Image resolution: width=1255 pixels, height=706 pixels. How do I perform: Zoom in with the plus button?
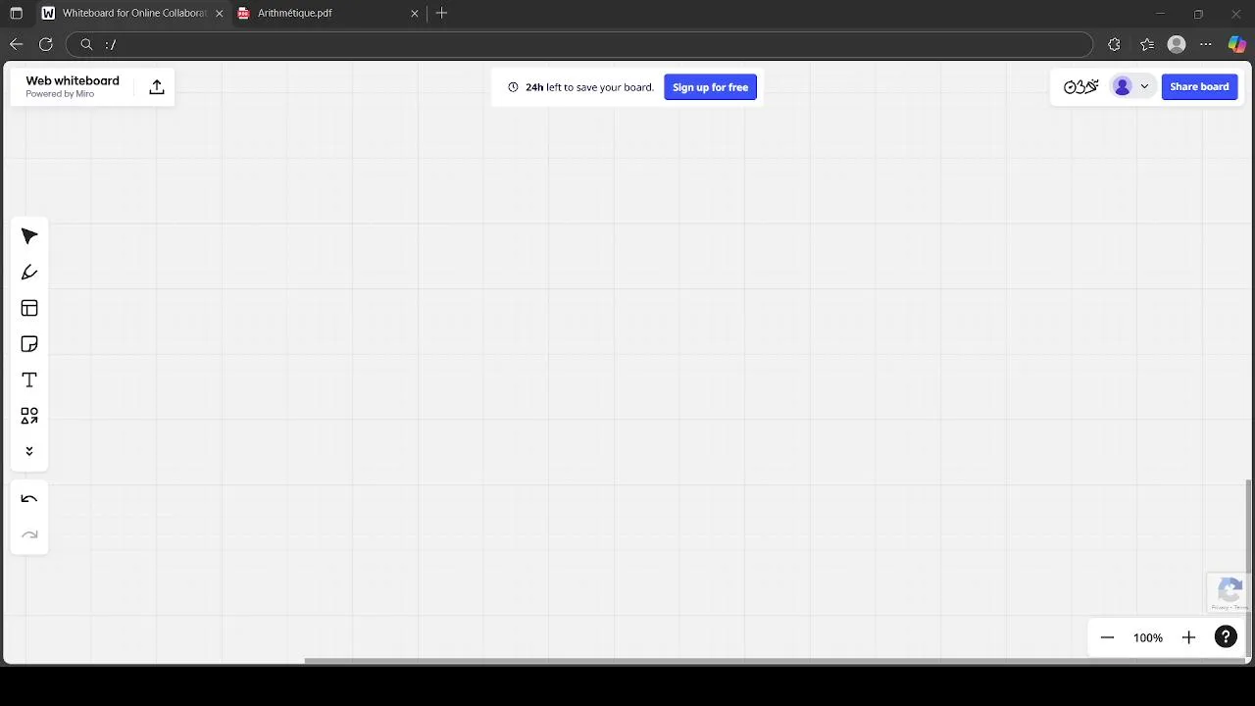[1188, 637]
